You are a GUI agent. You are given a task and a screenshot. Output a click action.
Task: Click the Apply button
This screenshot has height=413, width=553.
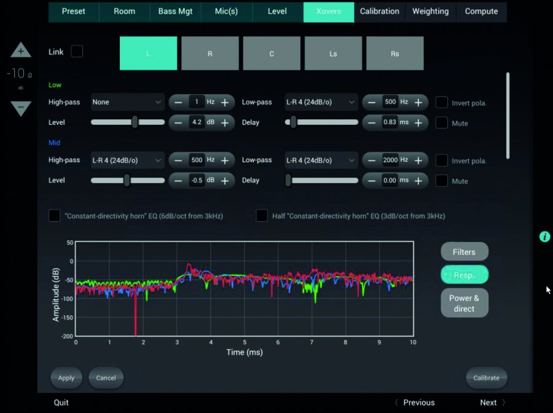(x=66, y=378)
